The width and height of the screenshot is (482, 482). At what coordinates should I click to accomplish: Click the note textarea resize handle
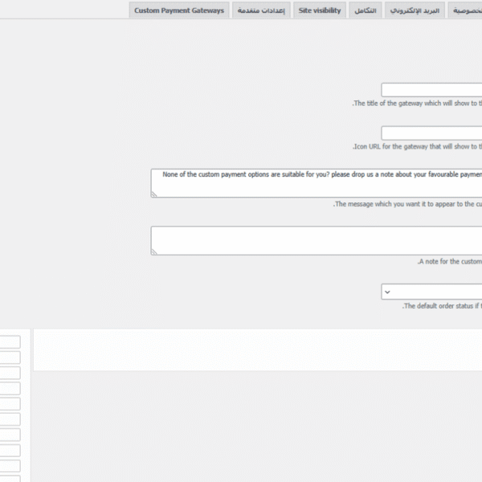155,251
